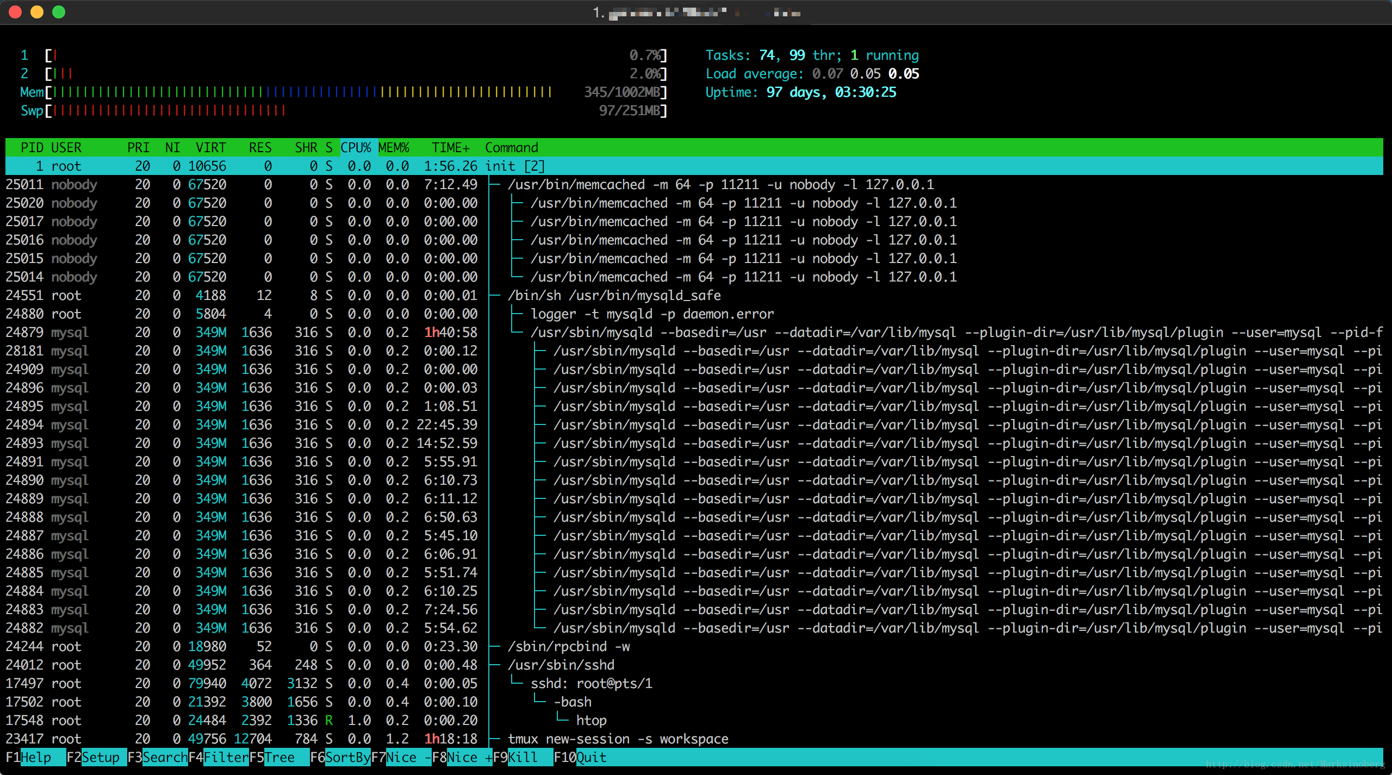Click the F10 Quit function button
This screenshot has height=775, width=1392.
pos(591,757)
